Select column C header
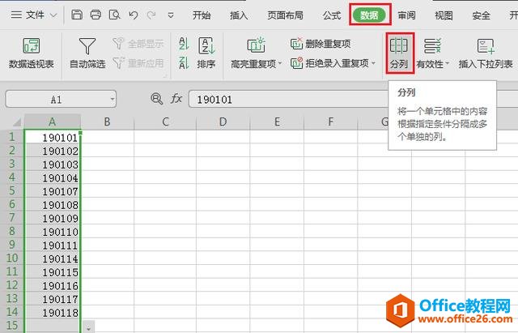The image size is (518, 333). coord(165,122)
